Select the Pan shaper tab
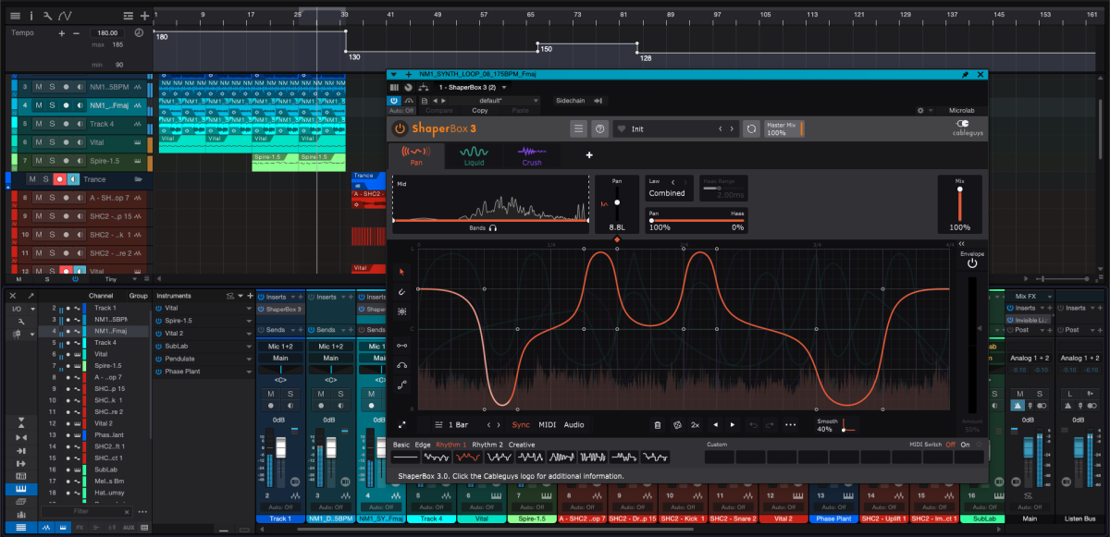The width and height of the screenshot is (1110, 537). [x=416, y=155]
